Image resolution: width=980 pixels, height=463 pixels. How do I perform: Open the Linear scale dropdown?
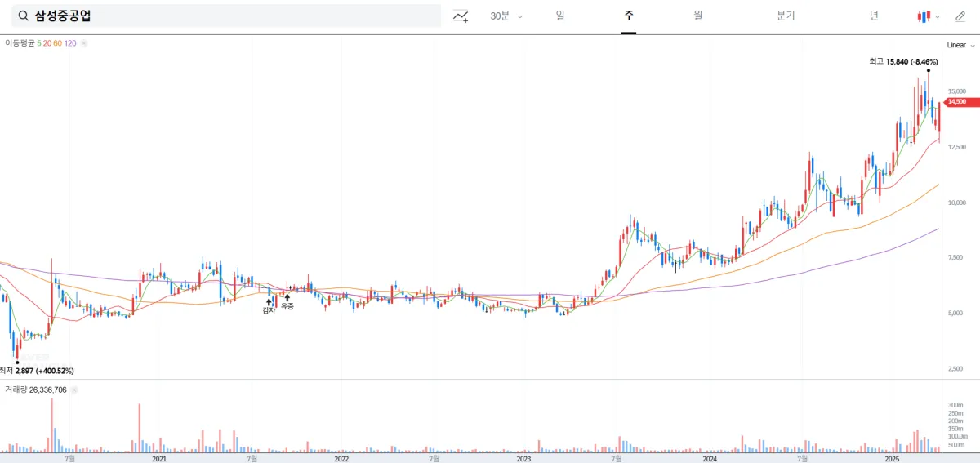pos(961,46)
